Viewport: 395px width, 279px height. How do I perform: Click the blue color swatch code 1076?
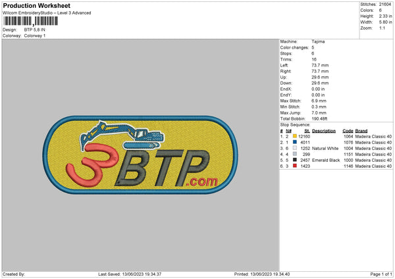[295, 142]
